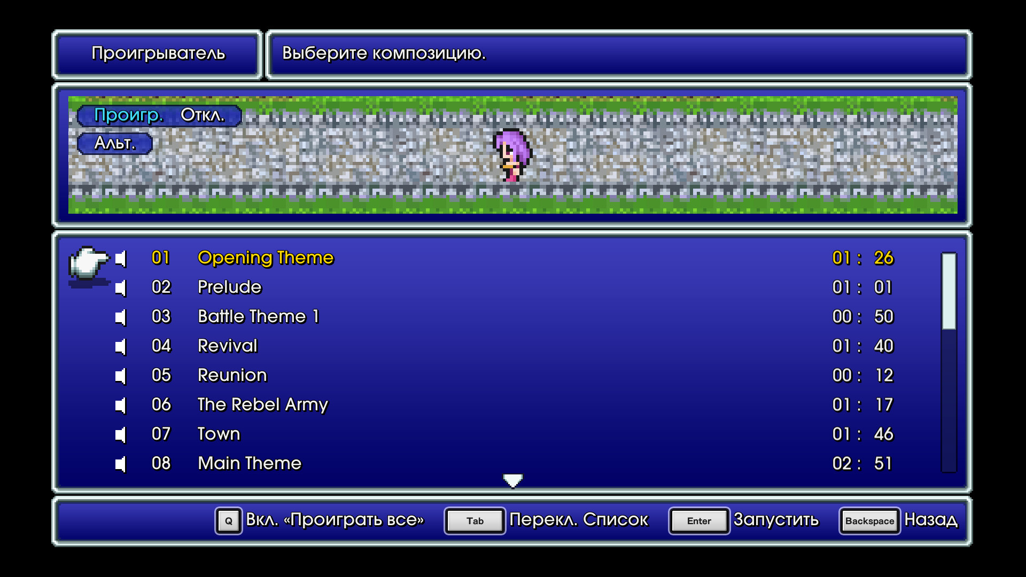1026x577 pixels.
Task: Click the speaker icon next to Battle Theme 1
Action: 121,317
